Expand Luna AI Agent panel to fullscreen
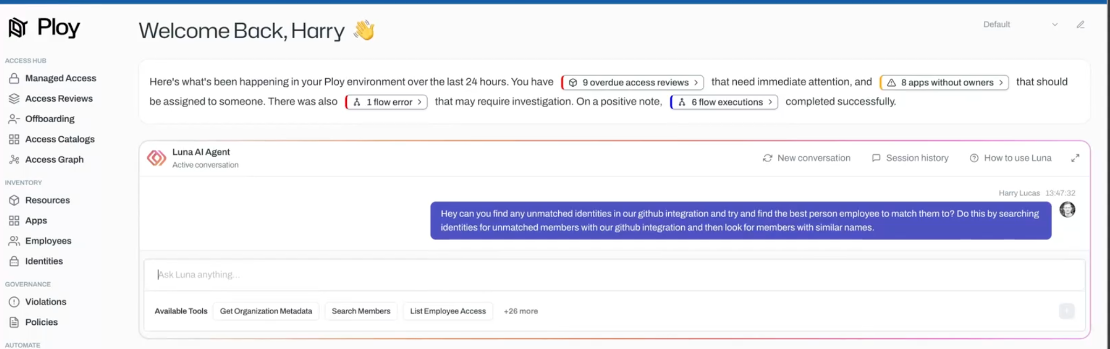Image resolution: width=1110 pixels, height=349 pixels. pos(1075,158)
